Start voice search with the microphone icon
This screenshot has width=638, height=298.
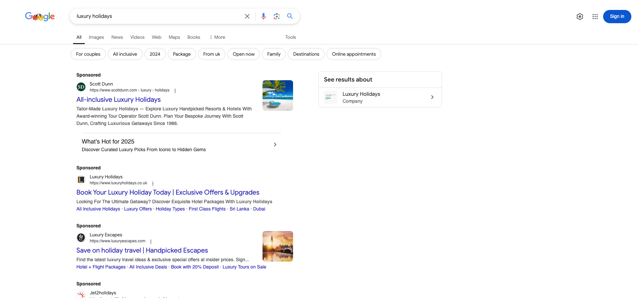click(264, 16)
